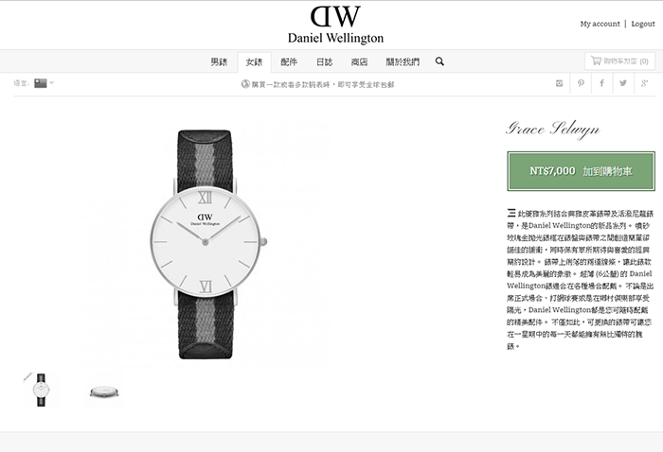Click the shopping cart icon
Viewport: 663px width, 452px height.
(596, 61)
